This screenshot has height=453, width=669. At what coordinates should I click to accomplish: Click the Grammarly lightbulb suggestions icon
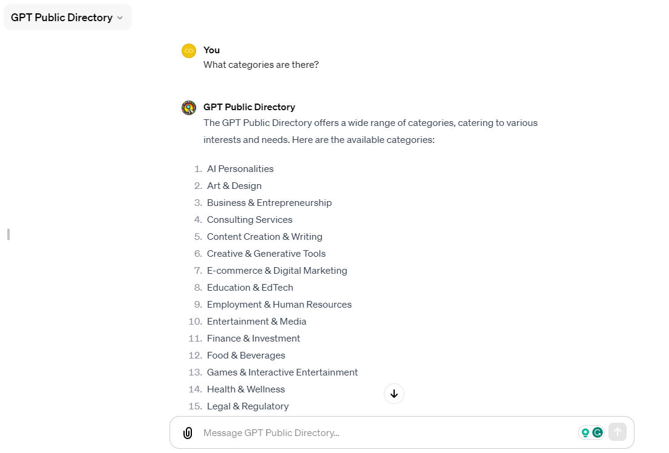point(585,432)
